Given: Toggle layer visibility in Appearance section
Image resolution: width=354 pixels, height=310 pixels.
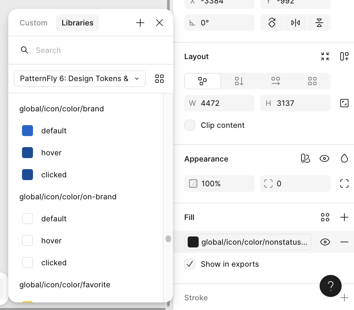Looking at the screenshot, I should 324,158.
